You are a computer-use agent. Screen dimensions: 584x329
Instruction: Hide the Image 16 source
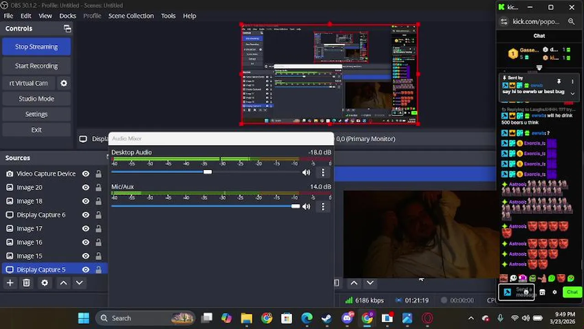coord(85,242)
